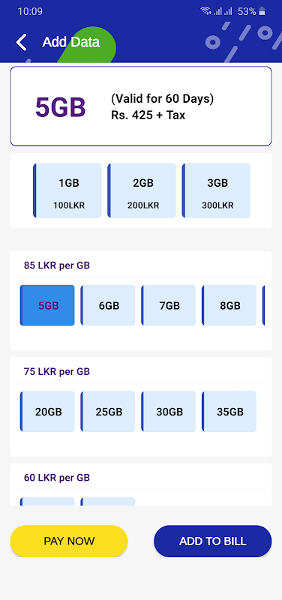Tap the Wi-Fi status icon
Viewport: 282px width, 600px height.
205,11
